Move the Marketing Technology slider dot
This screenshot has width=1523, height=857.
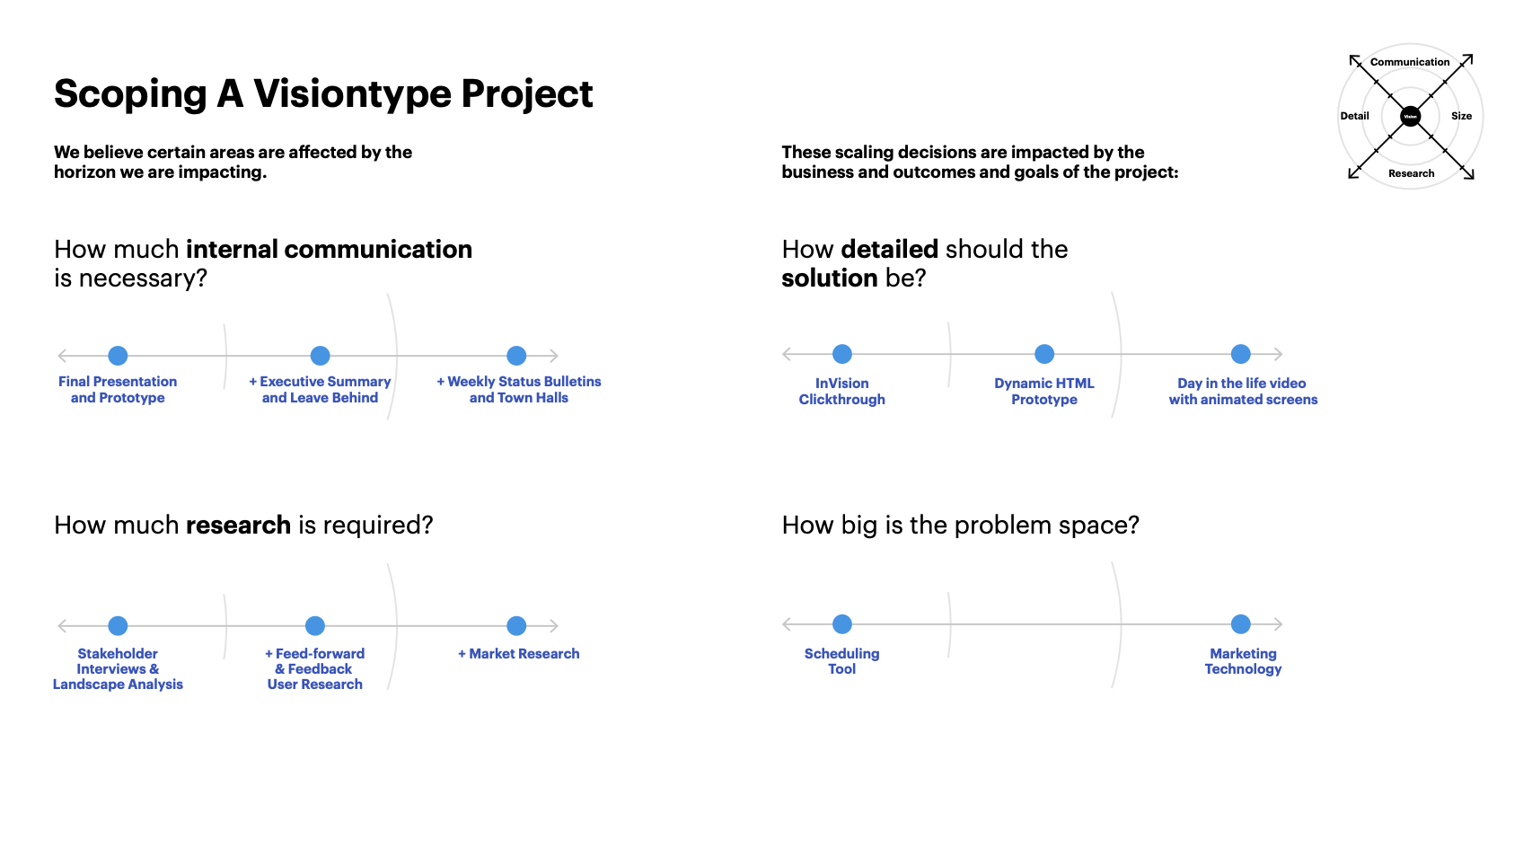tap(1241, 623)
